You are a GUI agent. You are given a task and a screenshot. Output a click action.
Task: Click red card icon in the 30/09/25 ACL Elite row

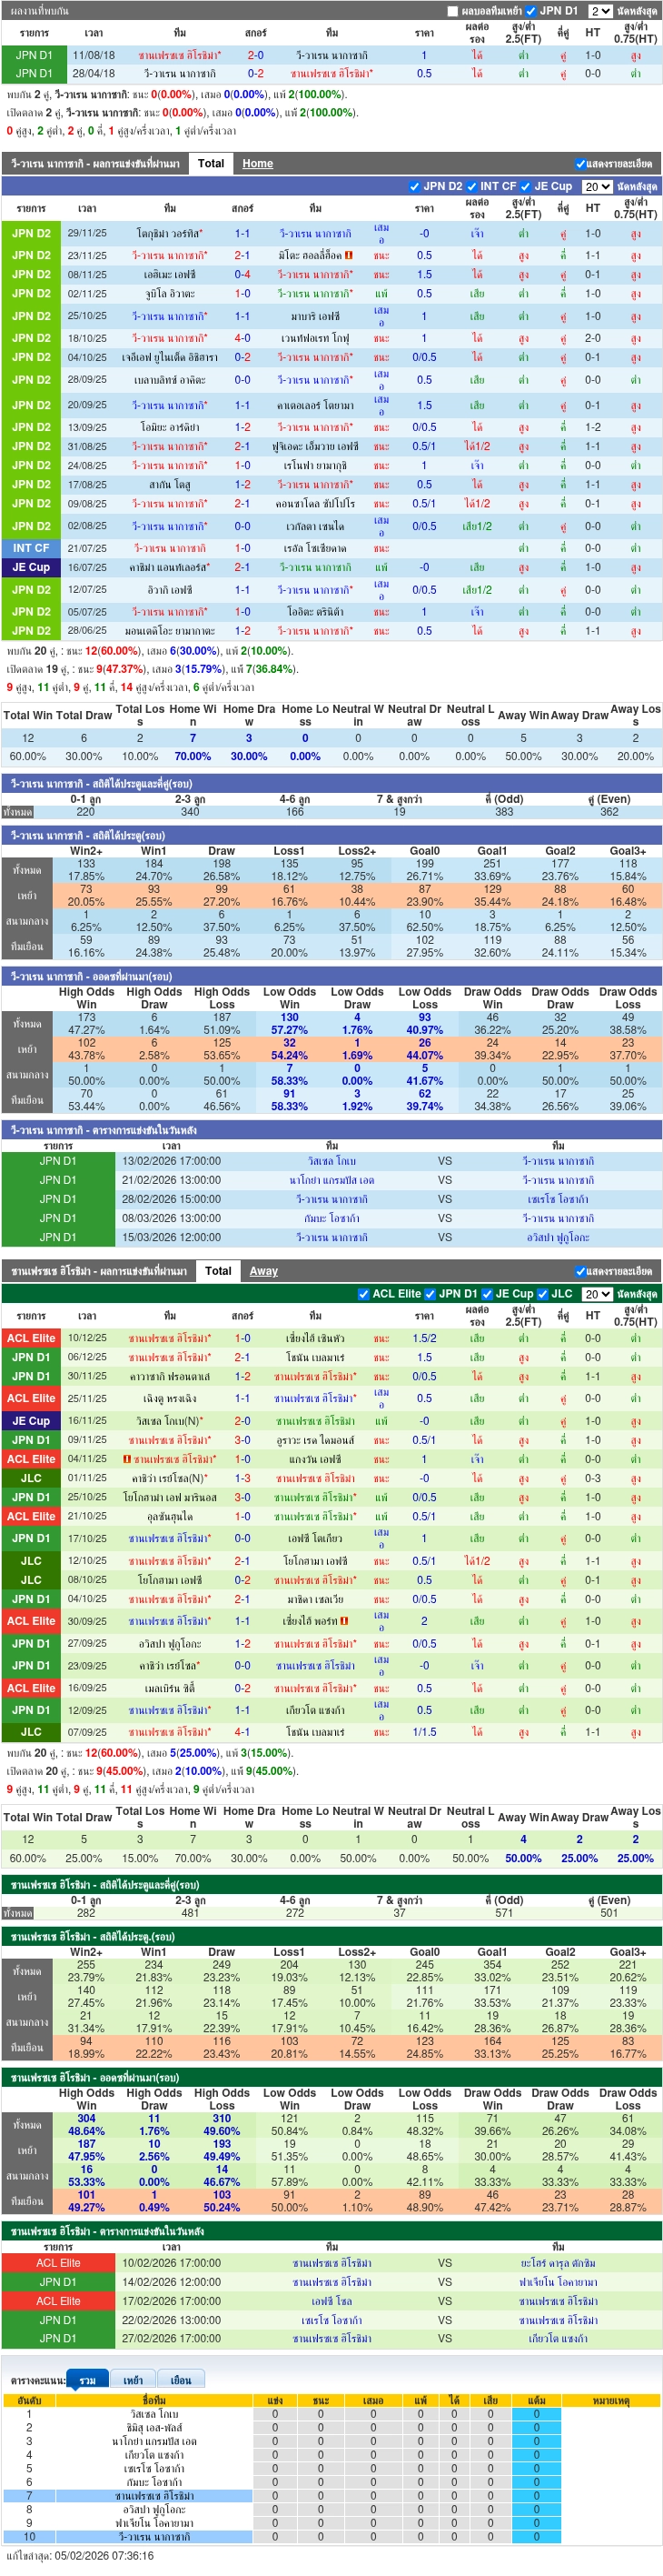point(343,1621)
